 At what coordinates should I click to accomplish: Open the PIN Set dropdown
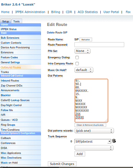[x=82, y=51]
